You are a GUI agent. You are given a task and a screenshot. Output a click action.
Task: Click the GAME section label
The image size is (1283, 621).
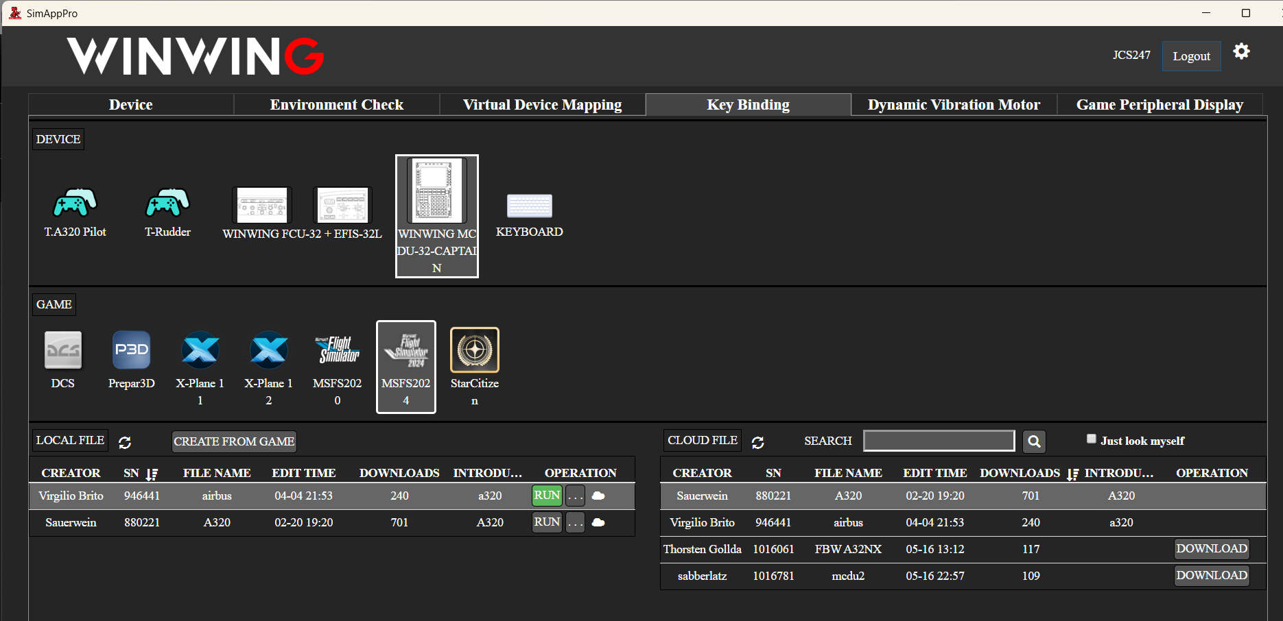(x=54, y=304)
